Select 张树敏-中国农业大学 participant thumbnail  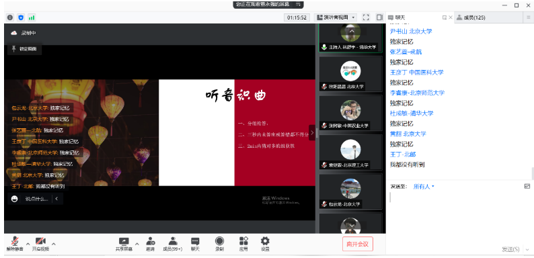coord(350,113)
